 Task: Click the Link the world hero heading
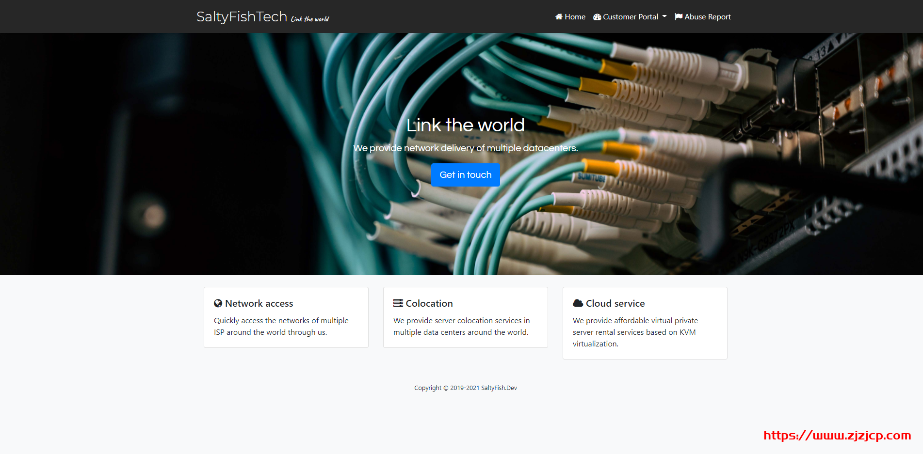pyautogui.click(x=466, y=125)
